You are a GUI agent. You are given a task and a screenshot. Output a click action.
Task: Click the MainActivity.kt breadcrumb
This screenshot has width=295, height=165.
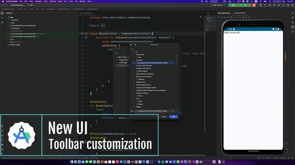(79, 9)
